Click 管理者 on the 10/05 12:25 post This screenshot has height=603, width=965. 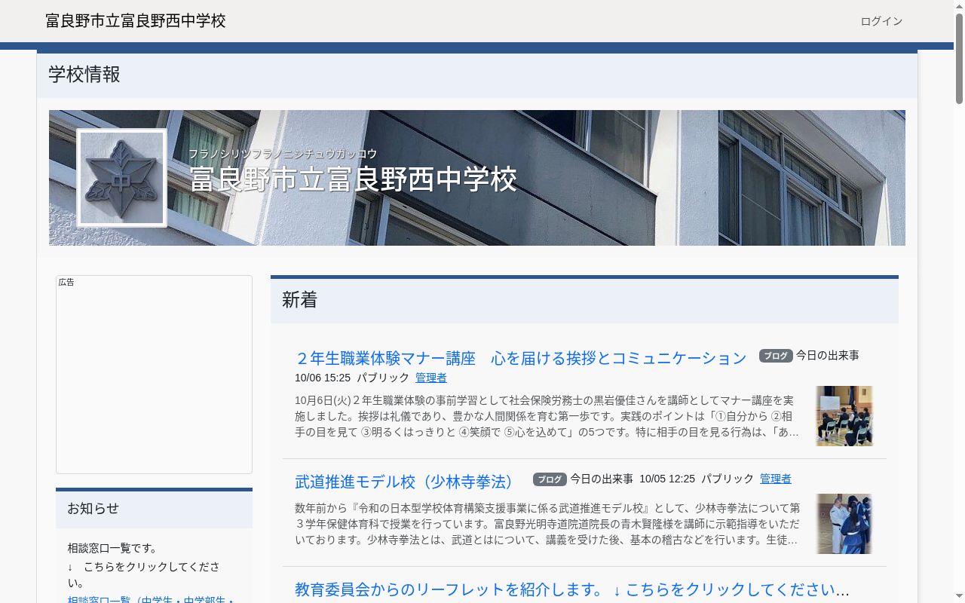(x=776, y=479)
